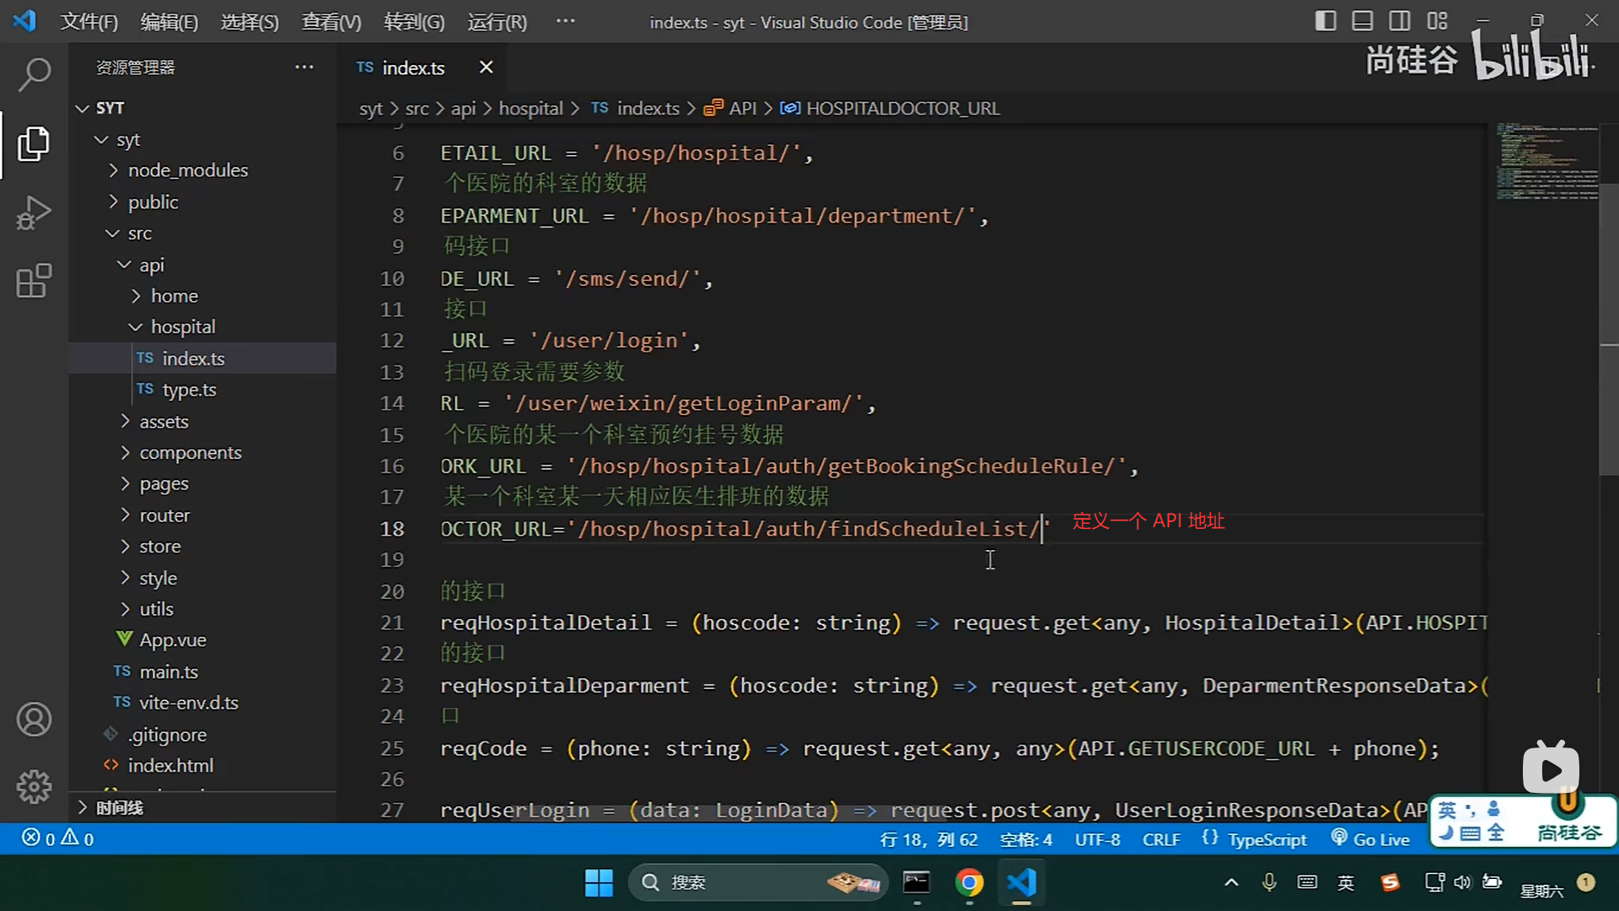Click the editor minimap code preview
This screenshot has height=911, width=1619.
pos(1546,162)
